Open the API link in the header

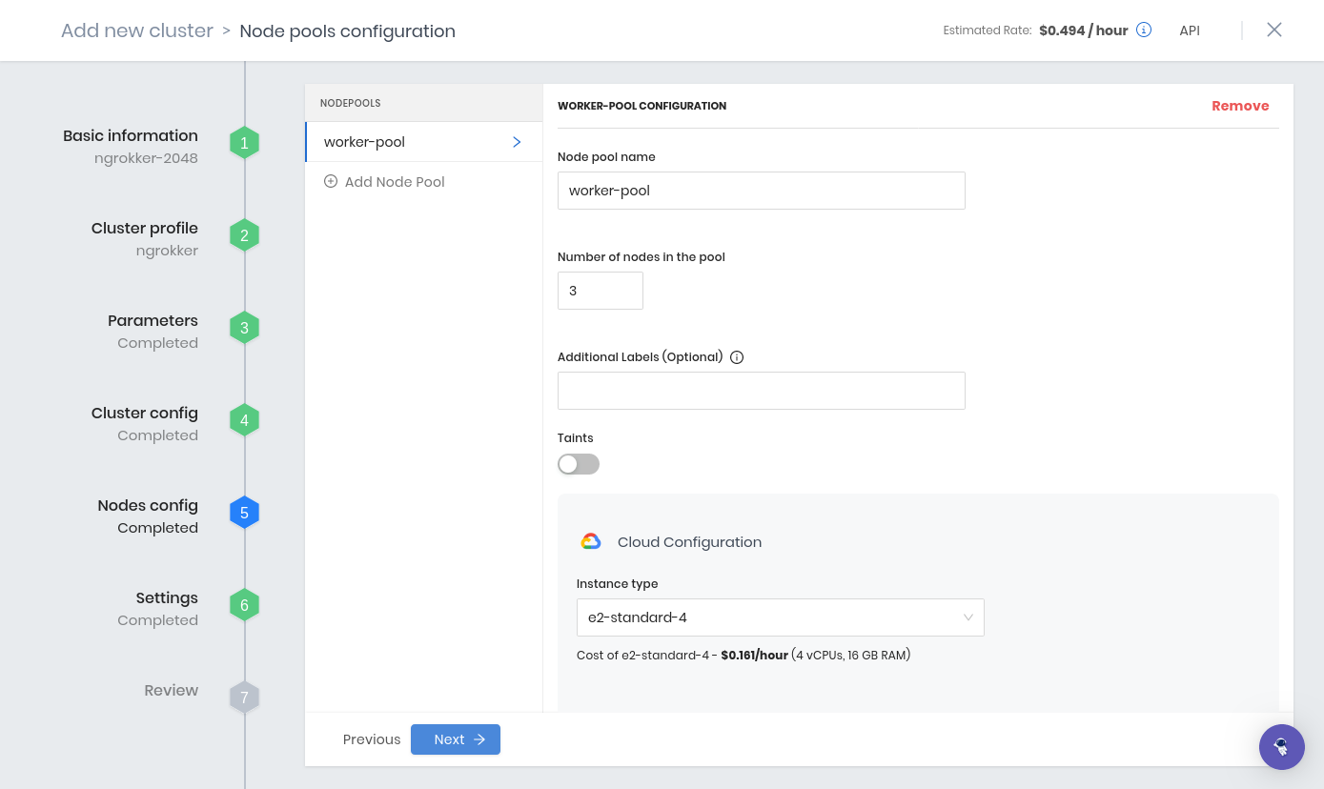point(1189,30)
